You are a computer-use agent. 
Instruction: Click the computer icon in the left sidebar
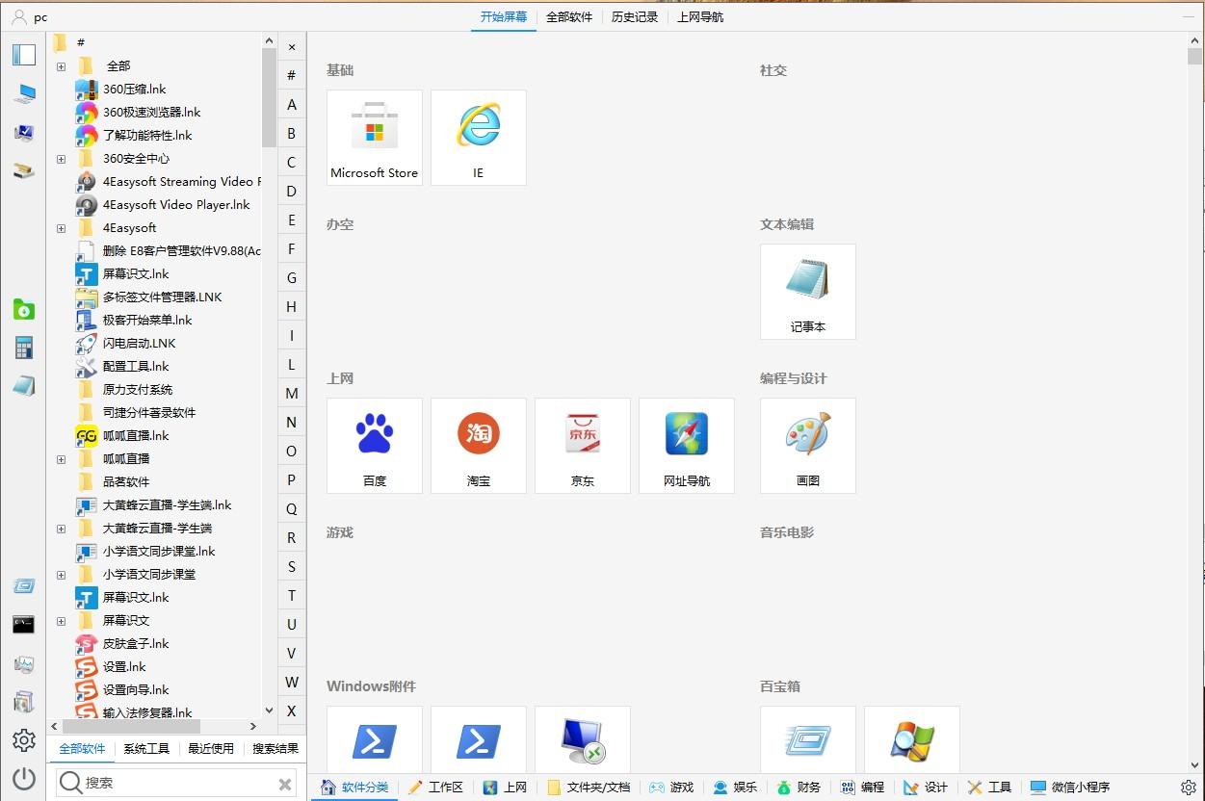click(x=24, y=93)
